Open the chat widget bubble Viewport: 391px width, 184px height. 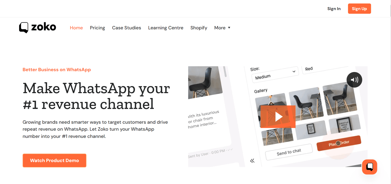point(369,167)
